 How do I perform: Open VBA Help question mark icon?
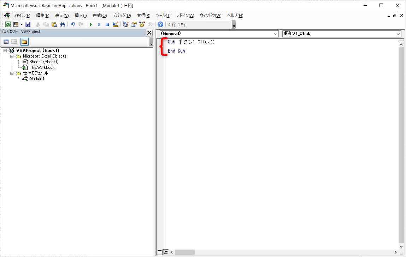(160, 24)
